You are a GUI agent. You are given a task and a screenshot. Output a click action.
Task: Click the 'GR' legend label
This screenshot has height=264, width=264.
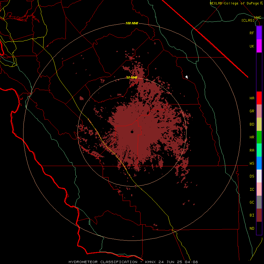(252, 111)
